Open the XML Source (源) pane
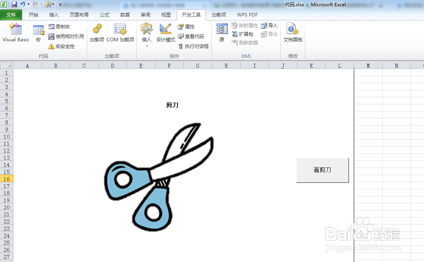Screen dimensions: 424x262 pyautogui.click(x=221, y=33)
